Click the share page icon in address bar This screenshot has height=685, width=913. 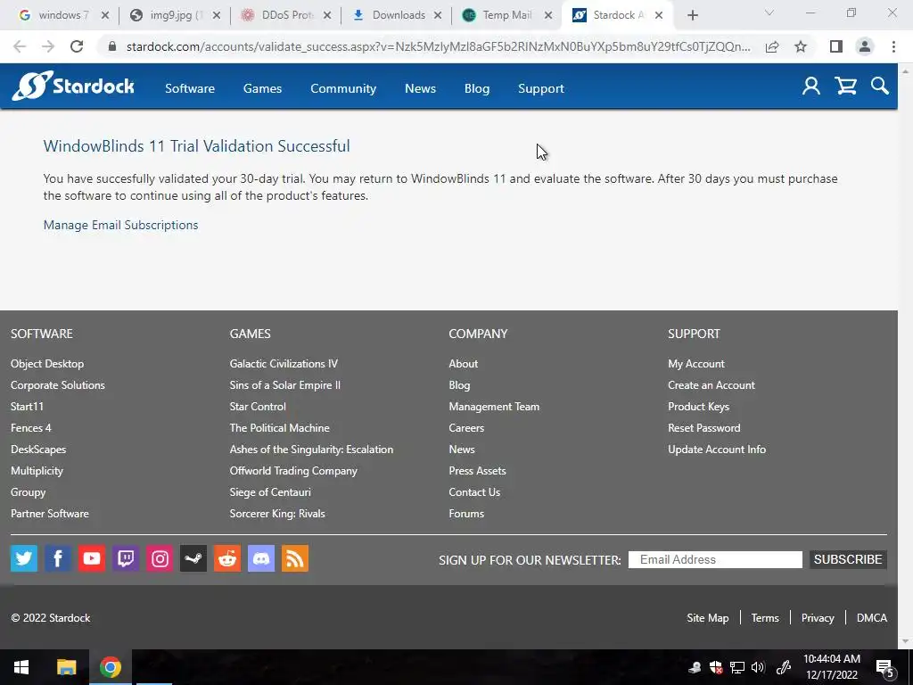pos(772,46)
